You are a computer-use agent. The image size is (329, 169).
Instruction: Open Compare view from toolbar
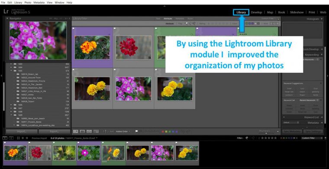[x=89, y=131]
